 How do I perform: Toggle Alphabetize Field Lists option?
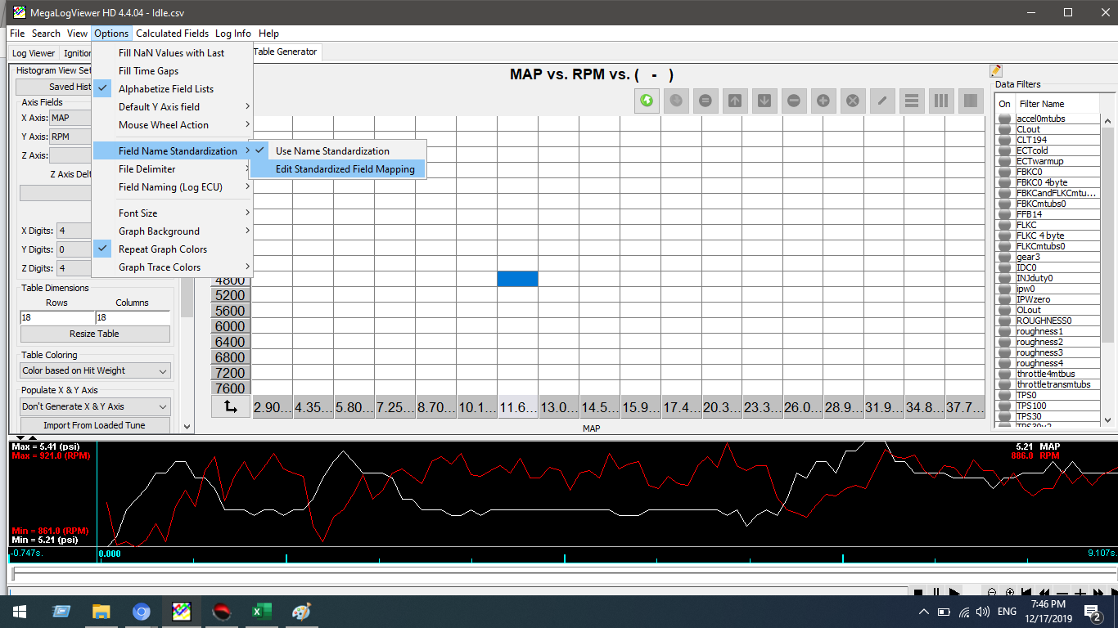(165, 89)
